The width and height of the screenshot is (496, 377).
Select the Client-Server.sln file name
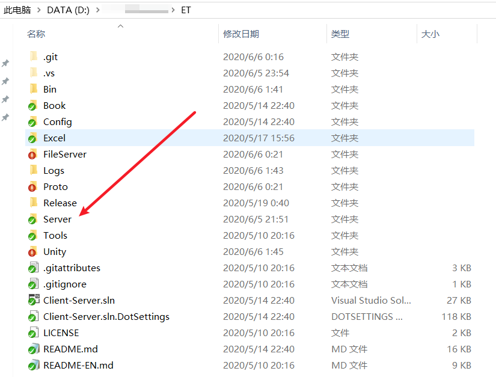point(79,300)
